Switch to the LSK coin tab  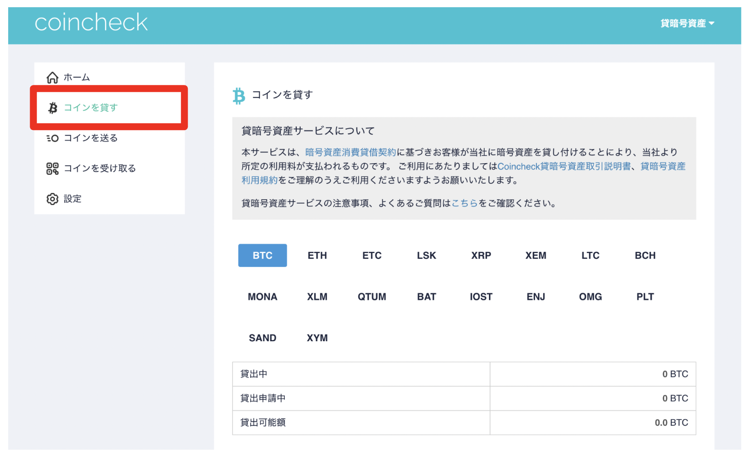click(426, 255)
